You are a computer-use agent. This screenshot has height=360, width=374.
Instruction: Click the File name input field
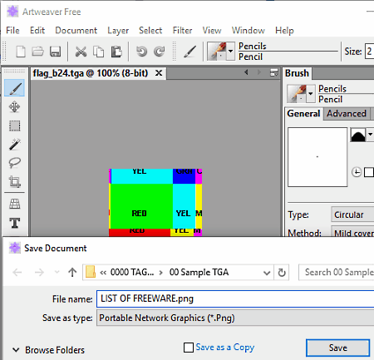point(235,298)
